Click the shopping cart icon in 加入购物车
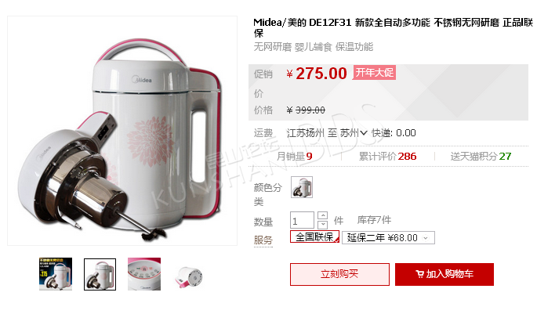537x314 pixels. click(x=419, y=274)
